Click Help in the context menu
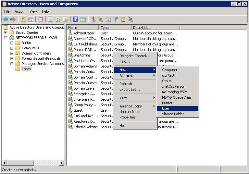Image resolution: width=249 pixels, height=174 pixels. click(x=135, y=126)
